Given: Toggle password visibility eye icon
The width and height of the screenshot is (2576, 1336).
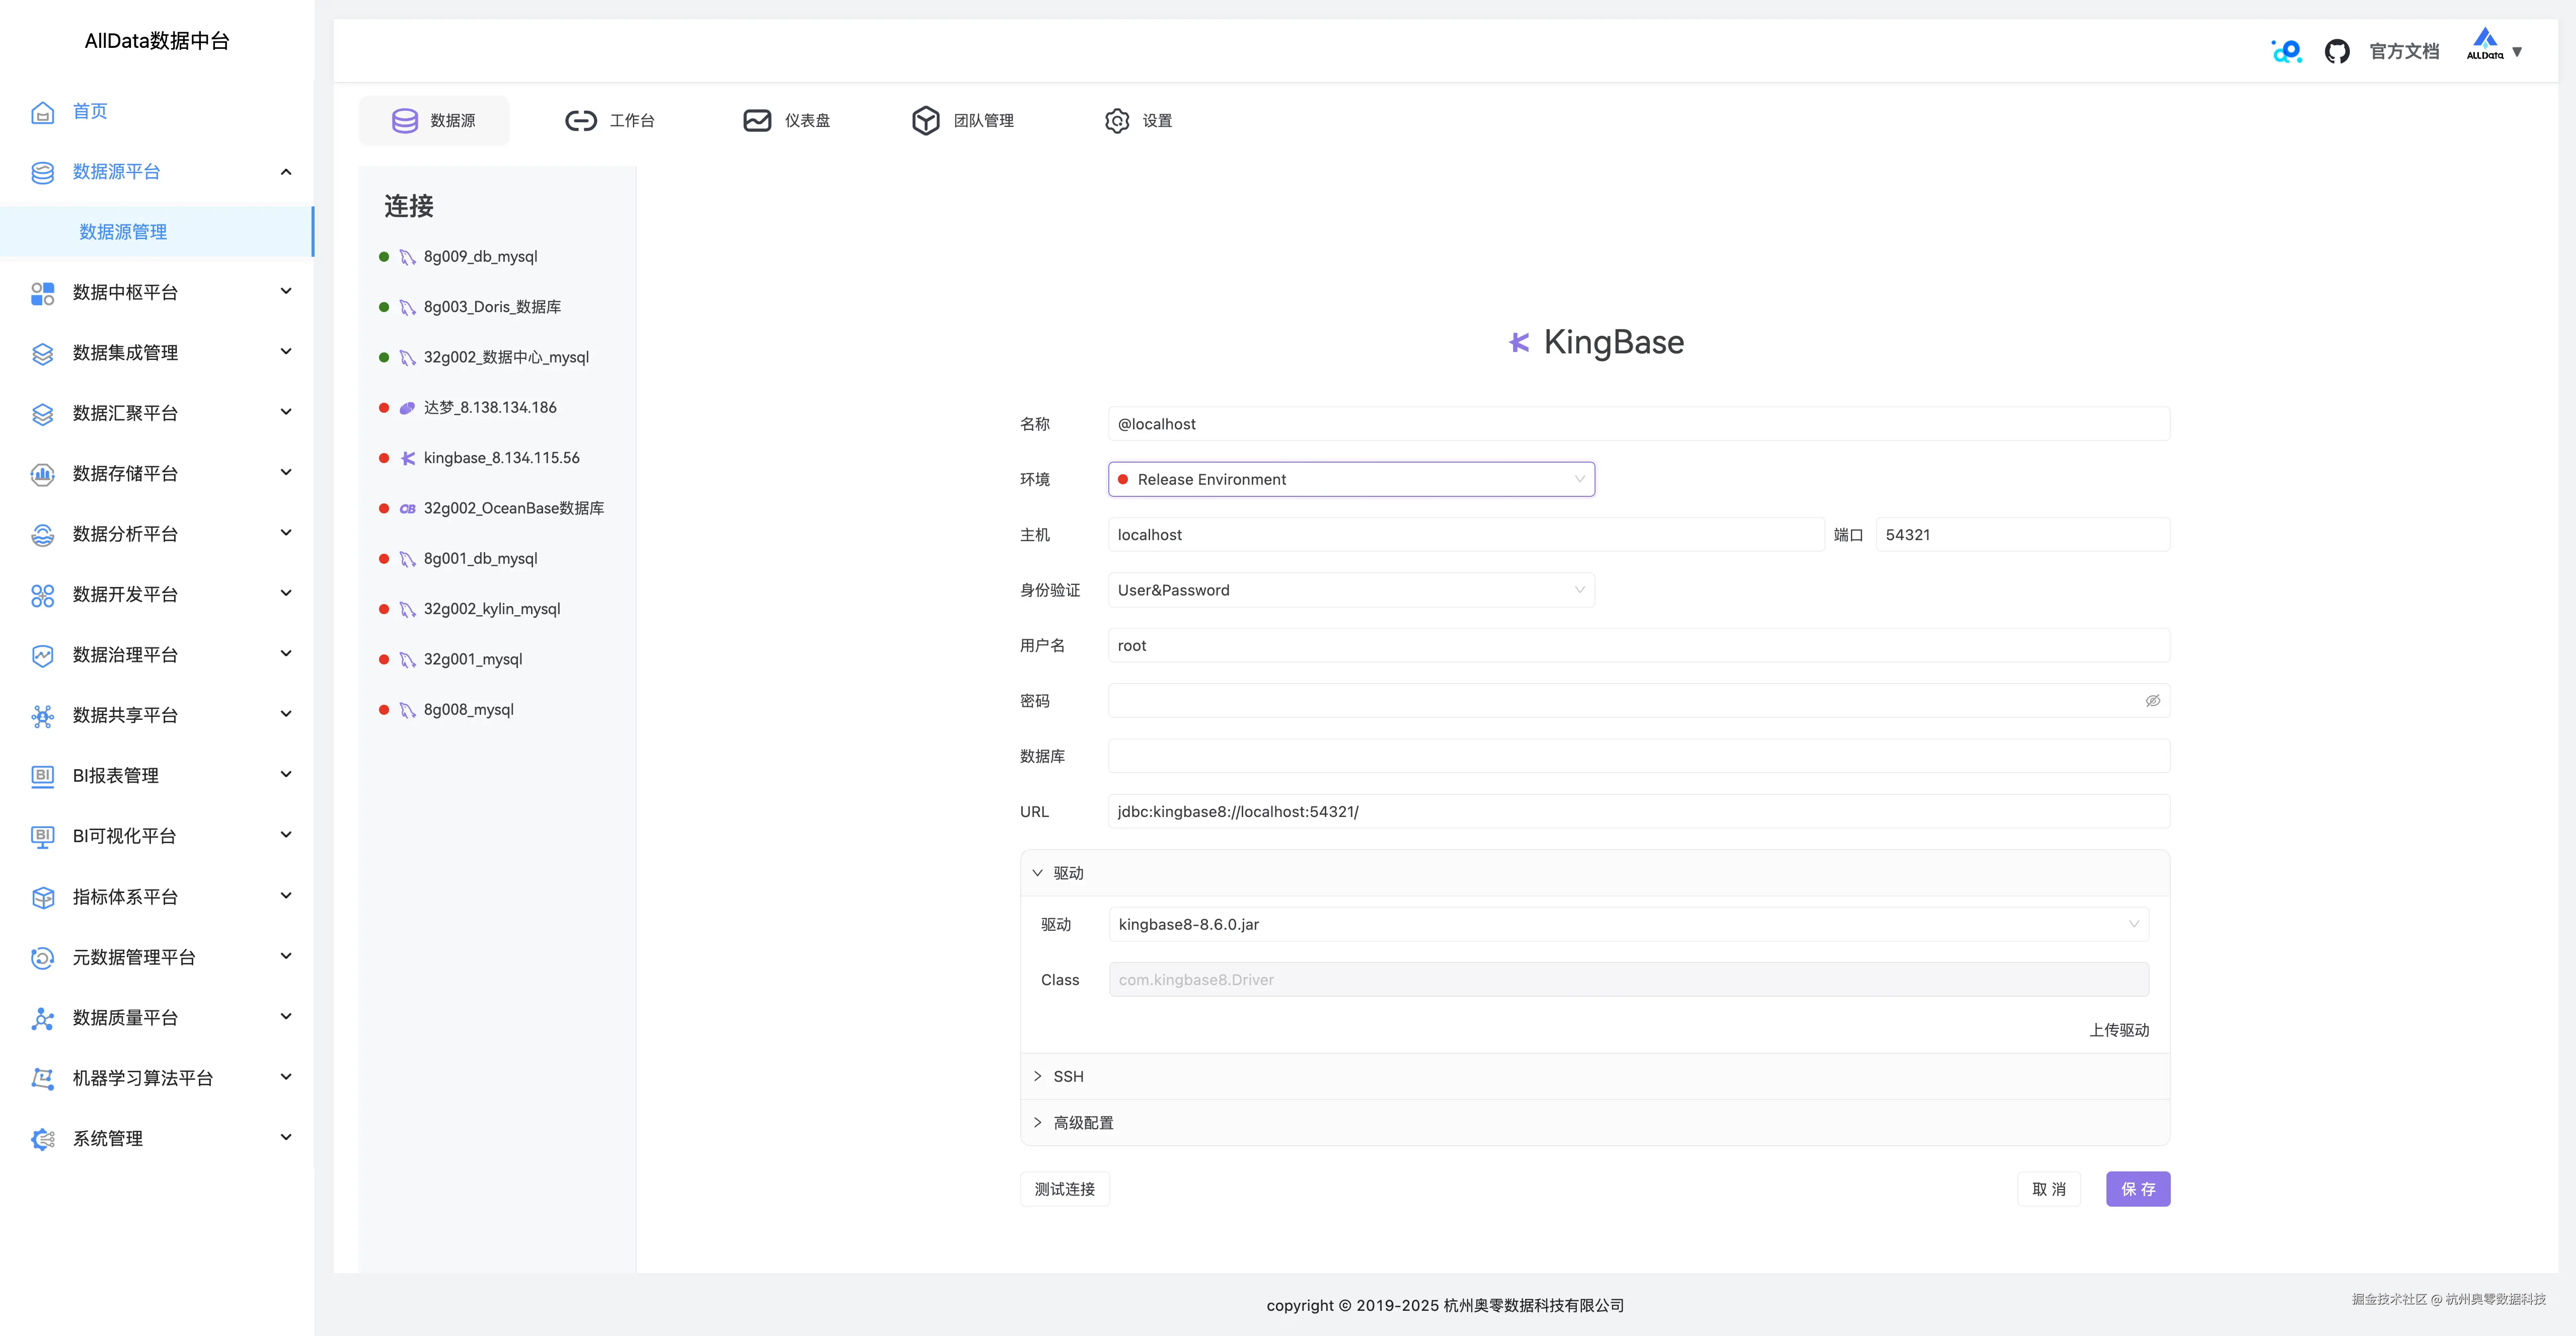Looking at the screenshot, I should pyautogui.click(x=2152, y=701).
